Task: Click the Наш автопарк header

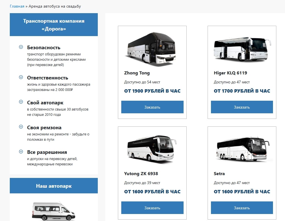Action: [54, 186]
